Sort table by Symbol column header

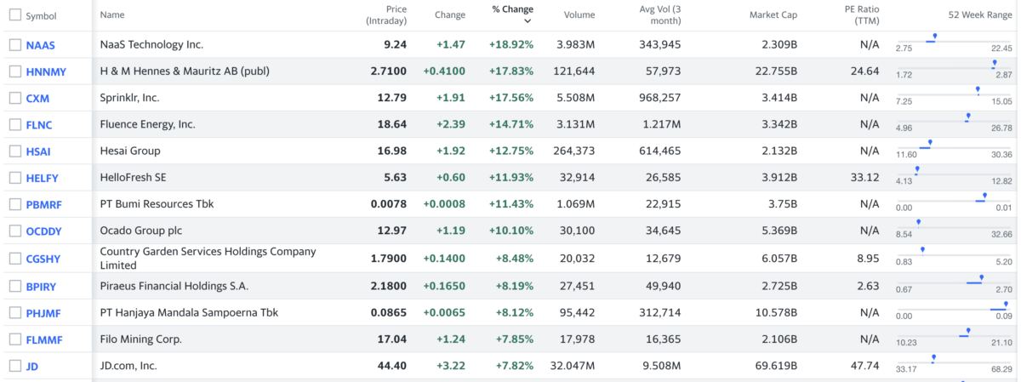(41, 16)
